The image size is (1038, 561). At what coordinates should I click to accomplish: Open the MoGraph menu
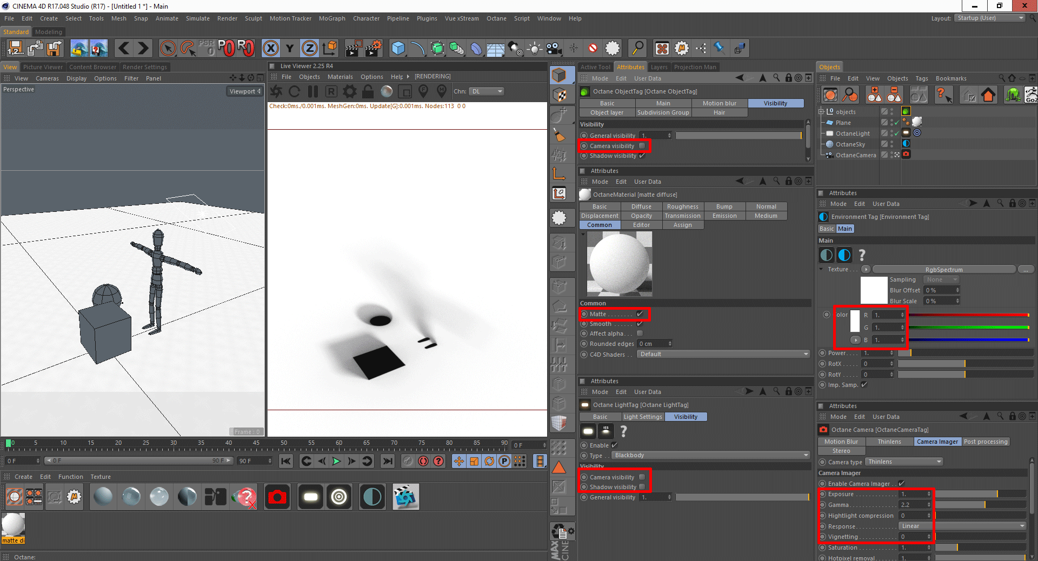pos(331,18)
